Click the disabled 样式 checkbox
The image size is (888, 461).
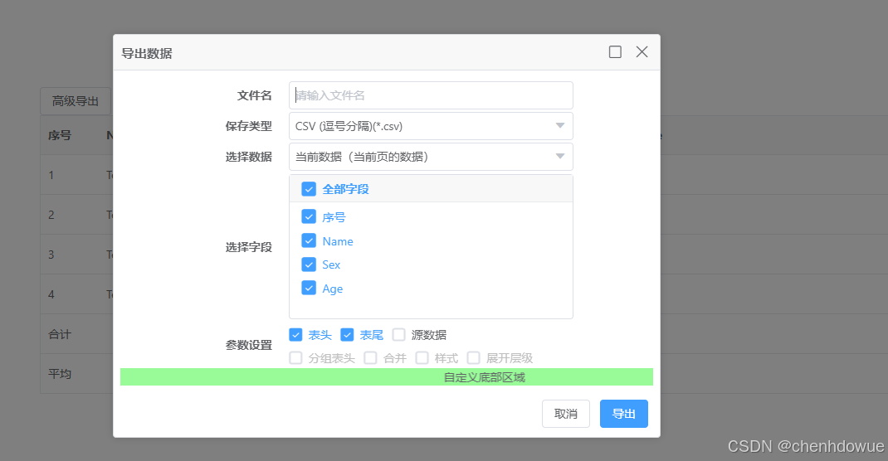coord(422,358)
